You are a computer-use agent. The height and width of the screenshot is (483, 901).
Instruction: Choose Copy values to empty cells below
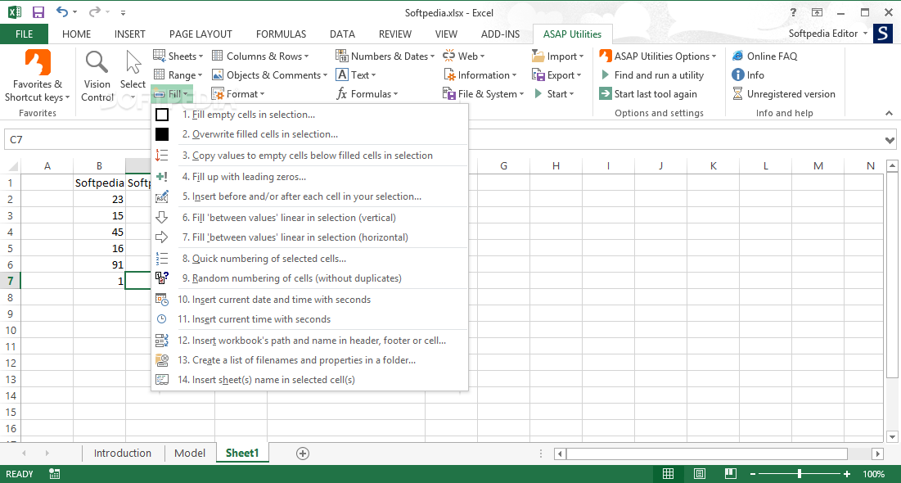(310, 156)
